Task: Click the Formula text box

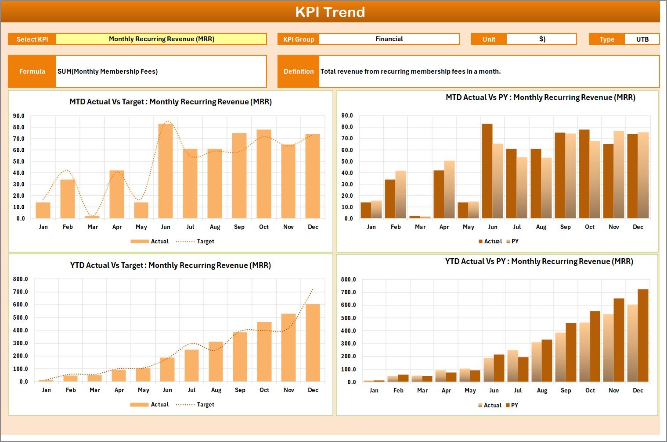Action: [x=161, y=71]
